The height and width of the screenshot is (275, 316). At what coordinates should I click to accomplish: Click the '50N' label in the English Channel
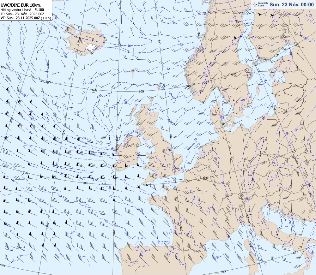pos(145,185)
